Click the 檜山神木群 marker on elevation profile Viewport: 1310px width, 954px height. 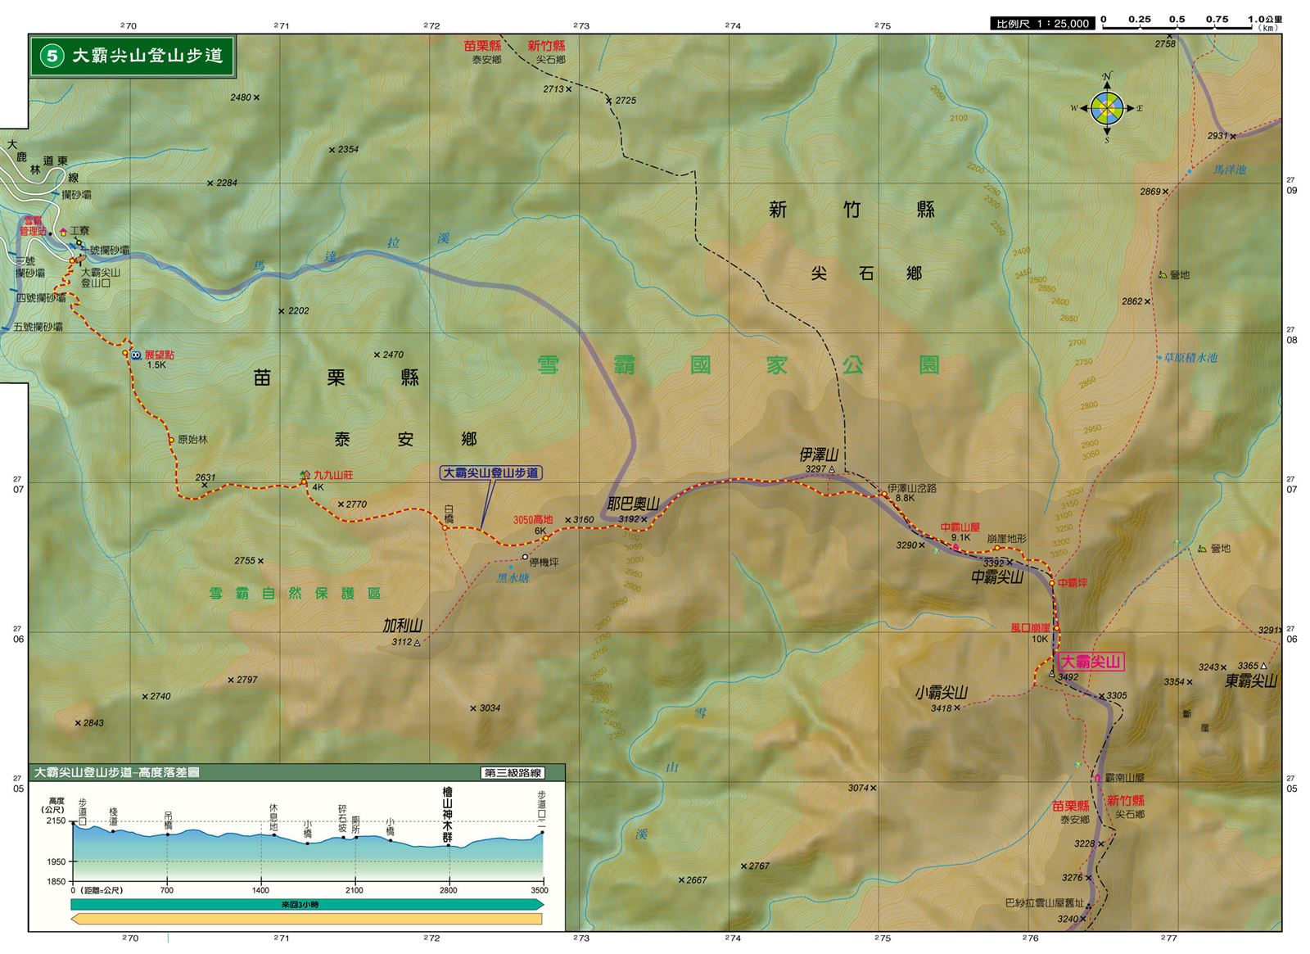point(448,844)
